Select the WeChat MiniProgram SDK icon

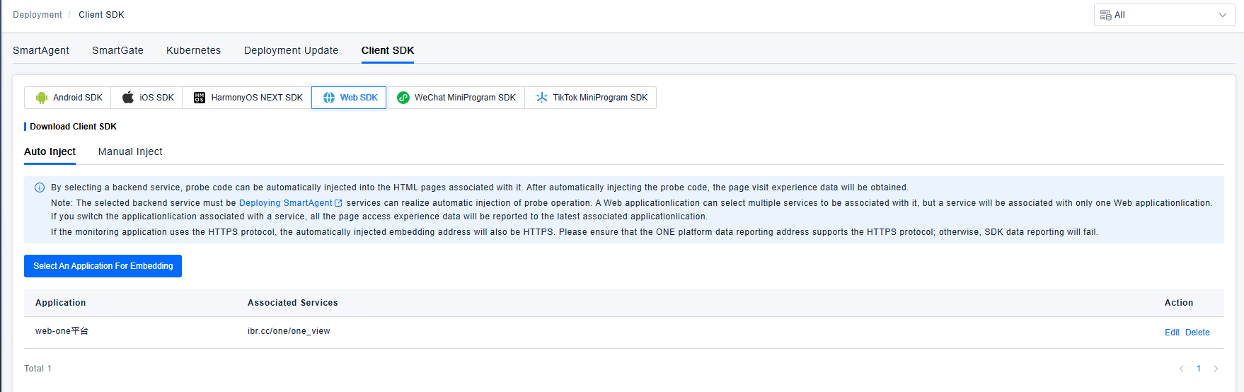pyautogui.click(x=403, y=98)
